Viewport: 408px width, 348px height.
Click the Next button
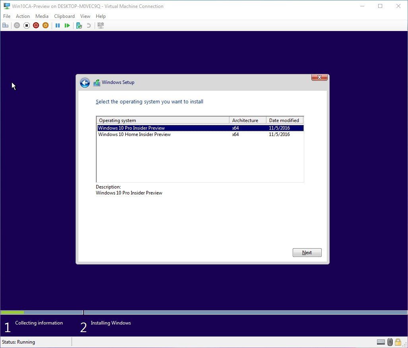click(x=307, y=252)
